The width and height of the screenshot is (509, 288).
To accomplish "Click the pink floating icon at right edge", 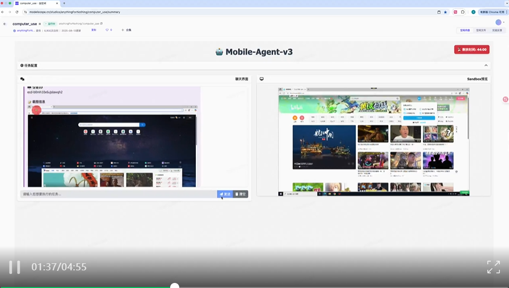I will pos(505,100).
